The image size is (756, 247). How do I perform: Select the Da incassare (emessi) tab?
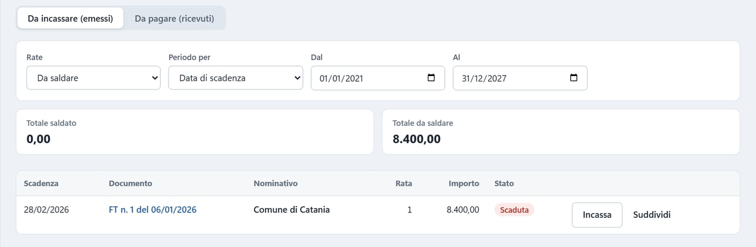(x=70, y=18)
